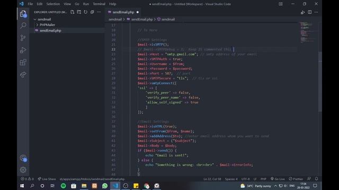Open the View menu
This screenshot has height=190, width=339.
pos(67,4)
